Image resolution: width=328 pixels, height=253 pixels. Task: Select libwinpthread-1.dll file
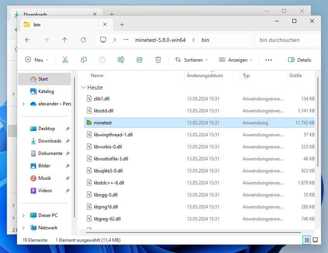[x=200, y=135]
